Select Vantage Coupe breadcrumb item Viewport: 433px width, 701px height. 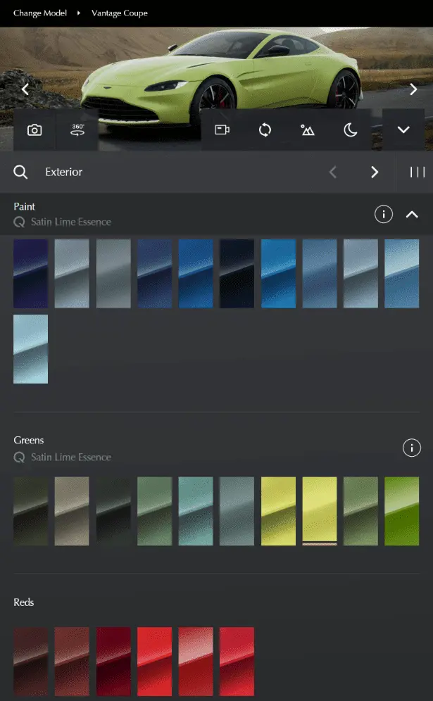[x=120, y=13]
